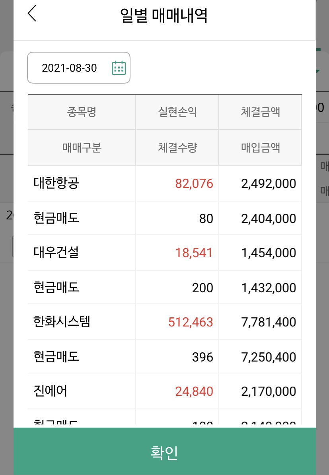329x475 pixels.
Task: Tap the 512,463 realized profit value
Action: point(191,322)
